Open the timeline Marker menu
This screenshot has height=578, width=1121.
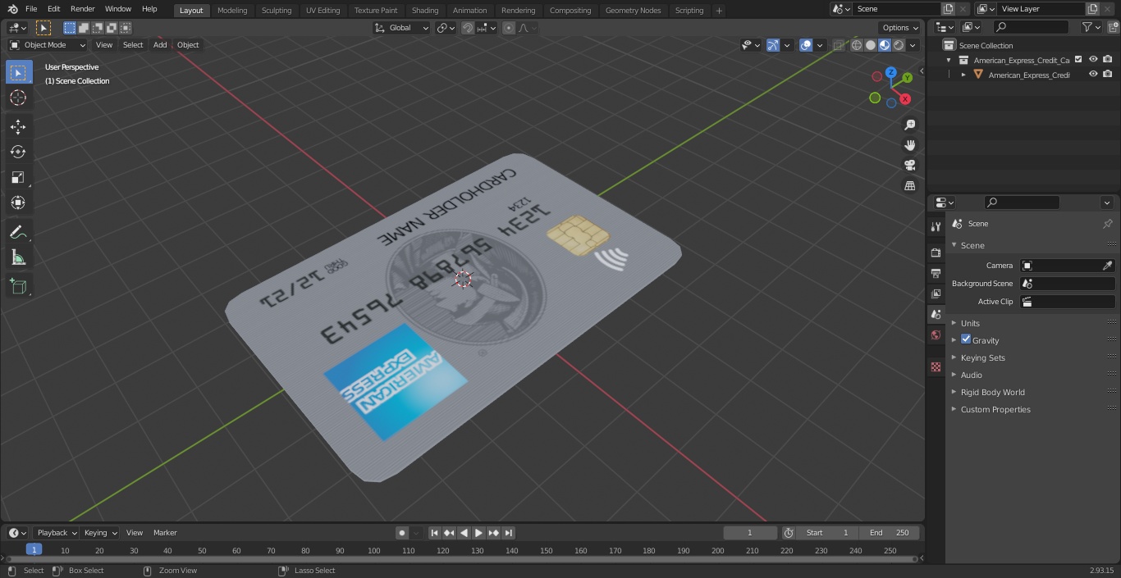click(x=165, y=533)
